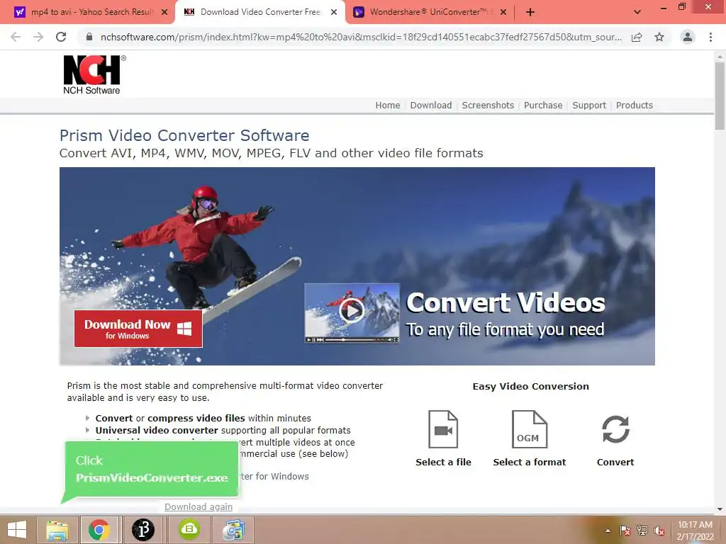
Task: Share this page using the share icon
Action: [x=637, y=37]
